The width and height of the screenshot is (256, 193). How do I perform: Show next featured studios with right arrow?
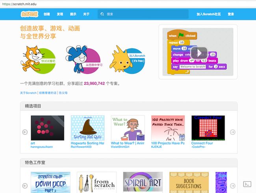coord(233,186)
